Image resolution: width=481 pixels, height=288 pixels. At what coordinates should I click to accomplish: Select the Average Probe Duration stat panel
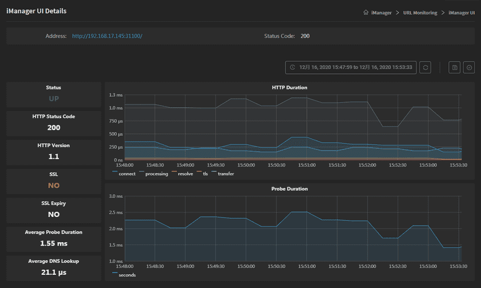click(x=54, y=238)
